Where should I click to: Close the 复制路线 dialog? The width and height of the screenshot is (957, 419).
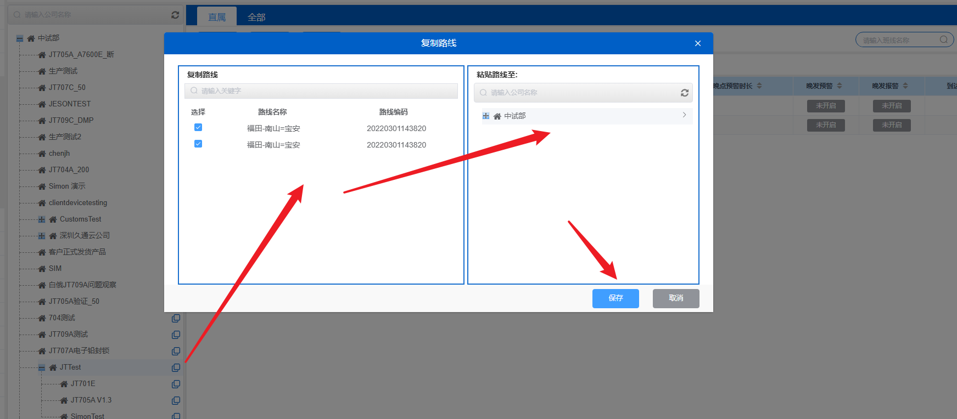(697, 43)
